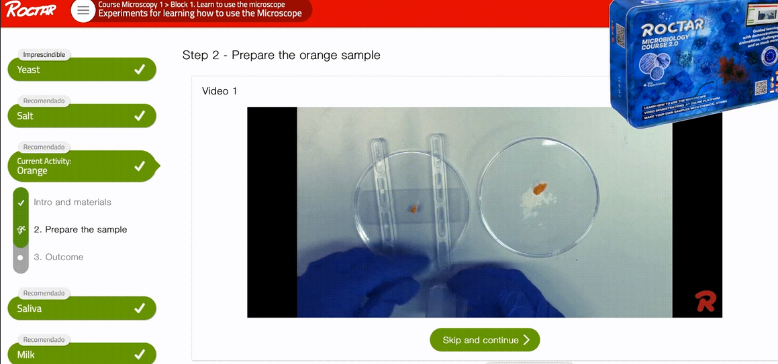Go to 3. Outcome step
The height and width of the screenshot is (364, 778).
point(58,257)
